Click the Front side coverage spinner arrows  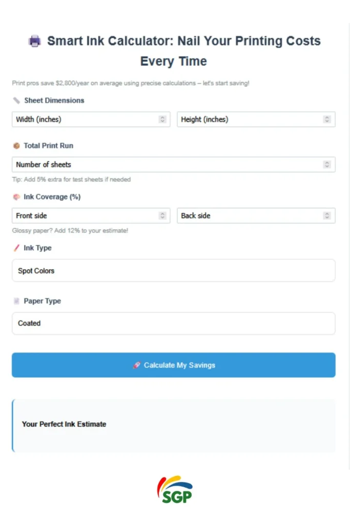pyautogui.click(x=162, y=216)
